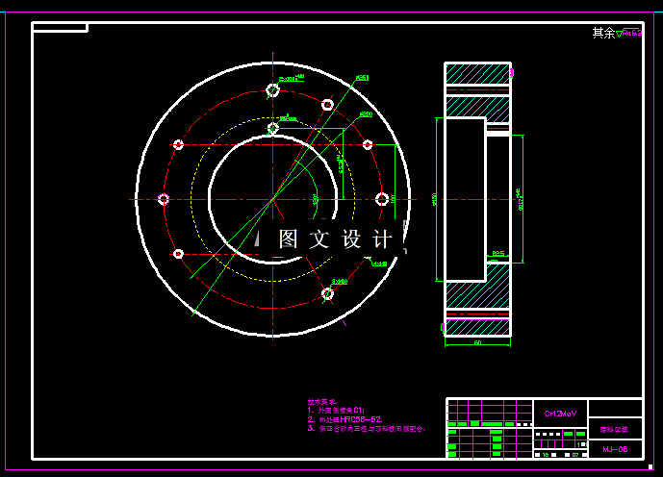
Task: Select technical note 2 containing HRC58-62
Action: point(345,419)
